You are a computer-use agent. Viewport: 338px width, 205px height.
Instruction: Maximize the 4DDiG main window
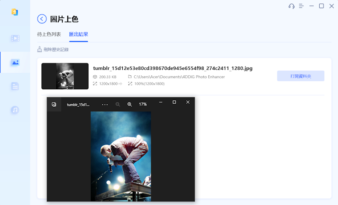[321, 6]
